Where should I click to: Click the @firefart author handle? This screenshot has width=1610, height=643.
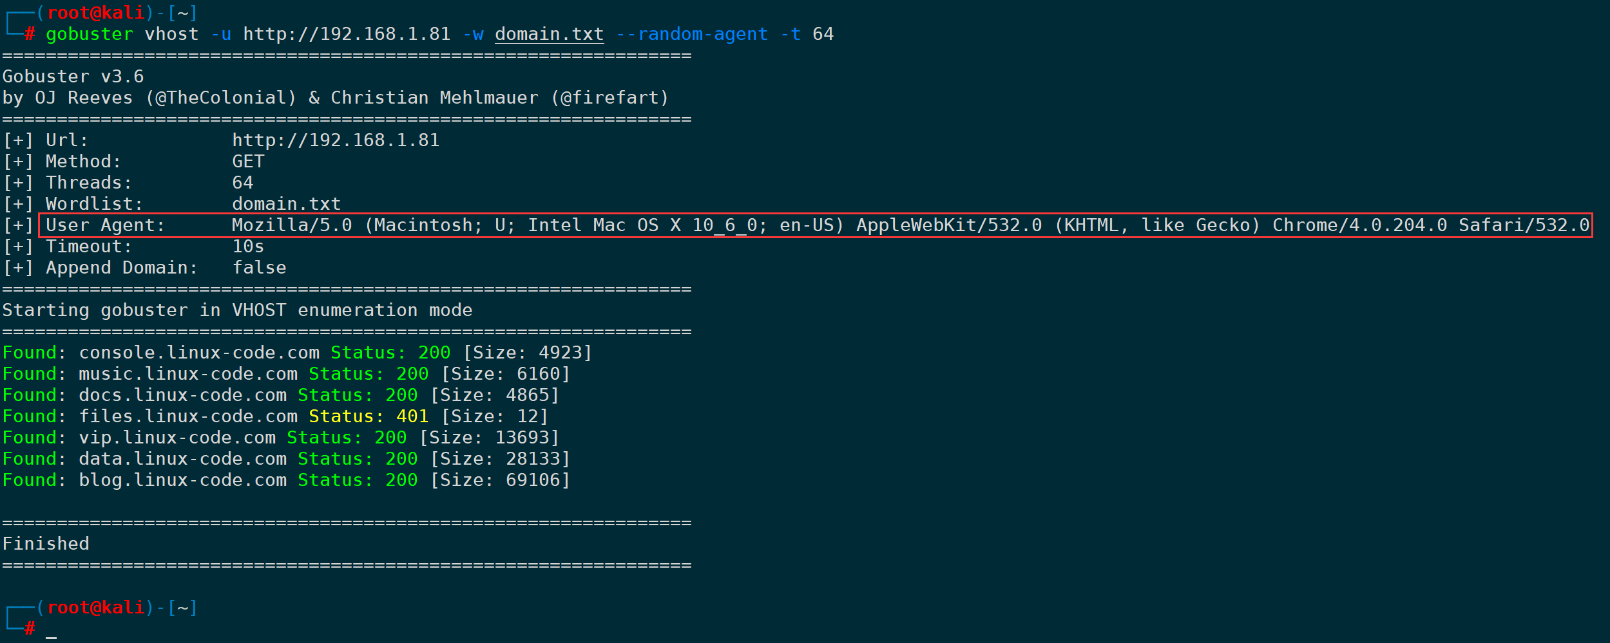point(610,98)
